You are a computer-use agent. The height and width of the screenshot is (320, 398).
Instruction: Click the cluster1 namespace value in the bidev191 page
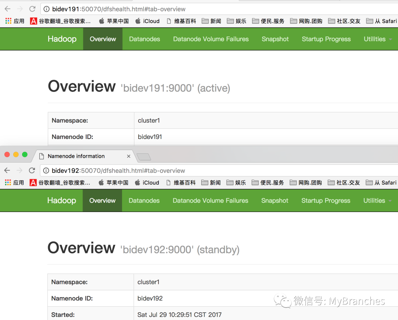coord(149,121)
